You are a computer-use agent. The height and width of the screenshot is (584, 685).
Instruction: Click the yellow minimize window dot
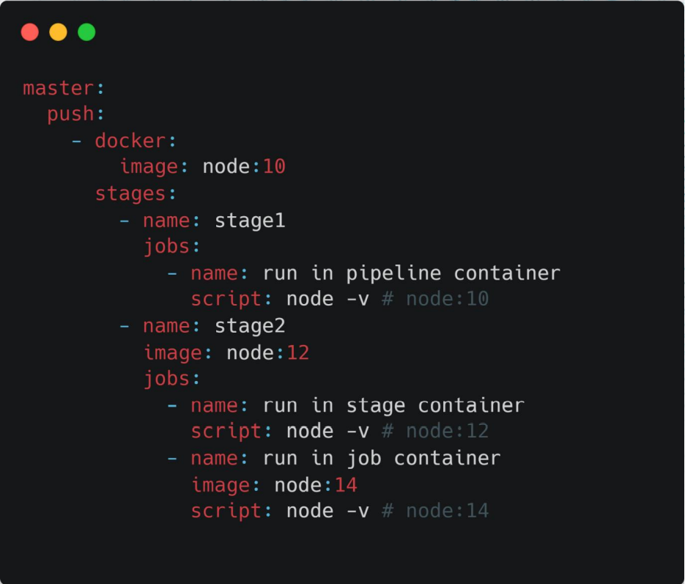[x=58, y=32]
